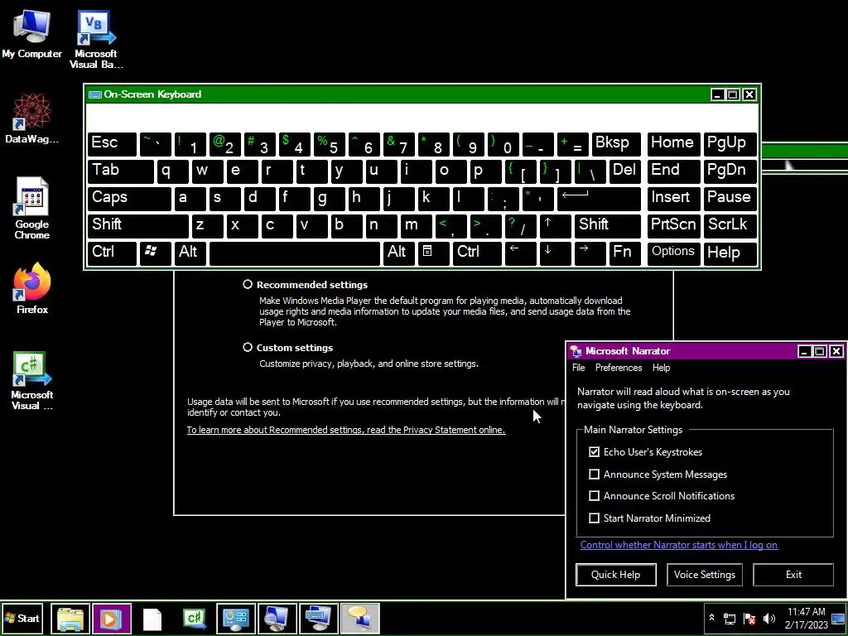
Task: Click the Start button
Action: tap(22, 618)
